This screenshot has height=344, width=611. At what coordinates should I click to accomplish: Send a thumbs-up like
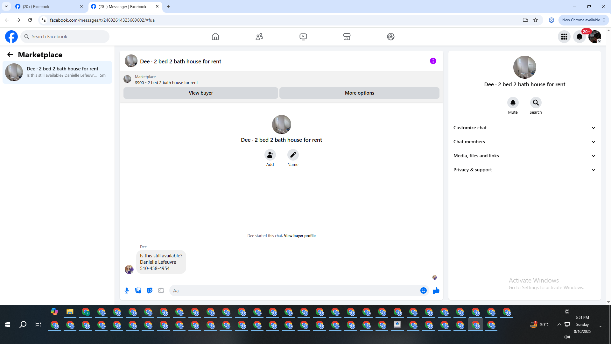436,290
